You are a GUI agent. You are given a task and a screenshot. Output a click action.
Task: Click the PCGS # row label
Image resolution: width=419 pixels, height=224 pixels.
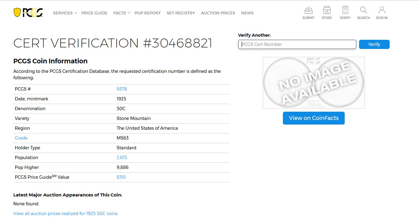click(x=23, y=89)
